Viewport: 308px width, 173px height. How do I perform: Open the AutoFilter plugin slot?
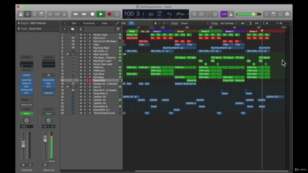26,80
